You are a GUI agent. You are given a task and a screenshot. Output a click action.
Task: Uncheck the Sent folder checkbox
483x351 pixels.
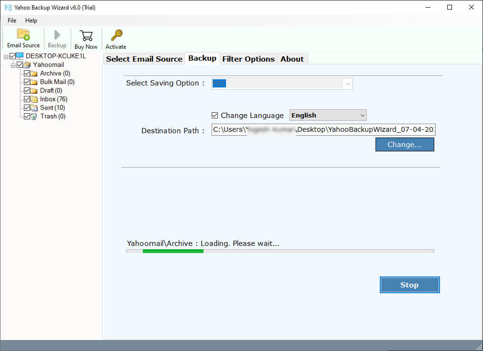(27, 108)
